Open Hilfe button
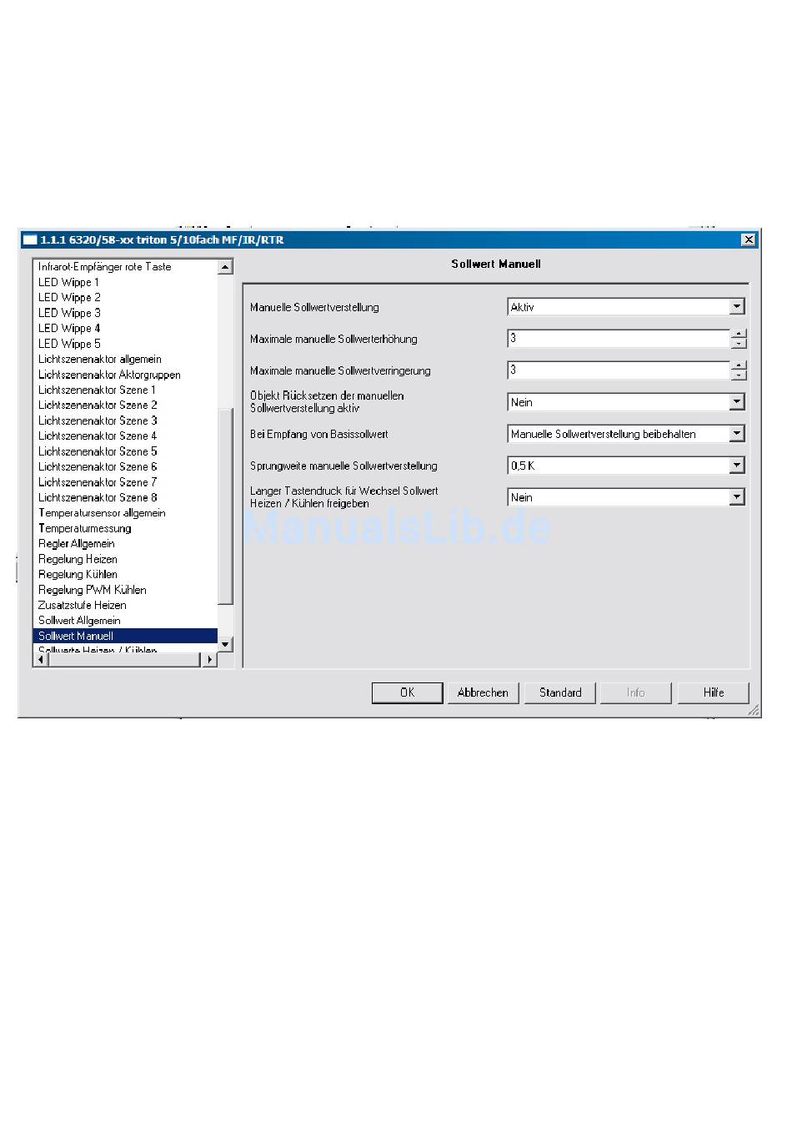 [x=714, y=692]
